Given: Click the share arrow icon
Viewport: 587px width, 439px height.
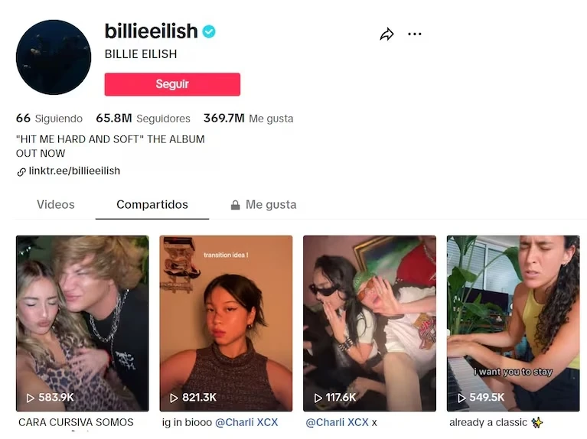Looking at the screenshot, I should [x=386, y=34].
